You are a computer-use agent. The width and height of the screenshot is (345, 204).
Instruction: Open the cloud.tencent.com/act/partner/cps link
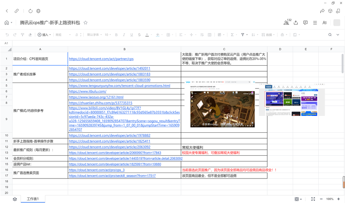pyautogui.click(x=101, y=59)
